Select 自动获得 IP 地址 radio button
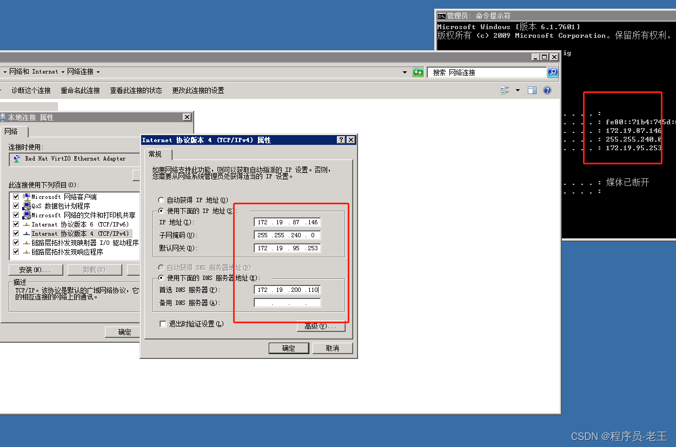676x447 pixels. pyautogui.click(x=161, y=200)
